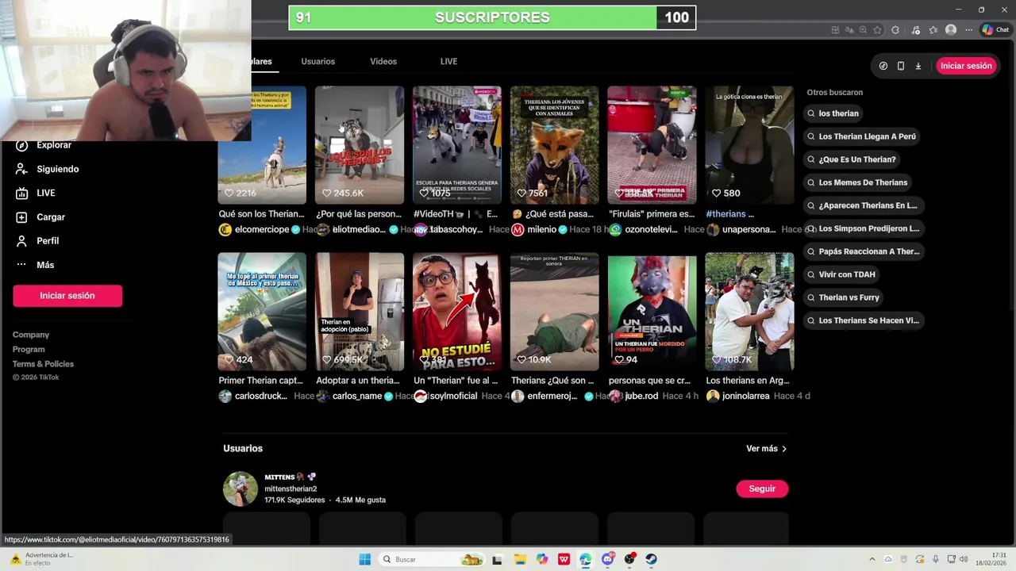Select suggestion 'Los Memes De Therians'
The width and height of the screenshot is (1016, 571).
(x=857, y=182)
